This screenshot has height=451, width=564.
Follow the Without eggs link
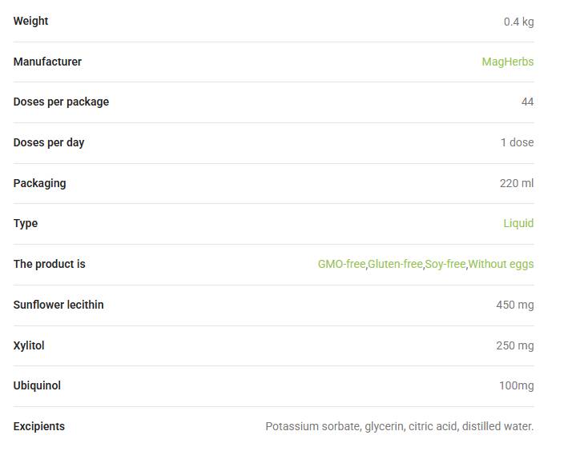pos(501,264)
